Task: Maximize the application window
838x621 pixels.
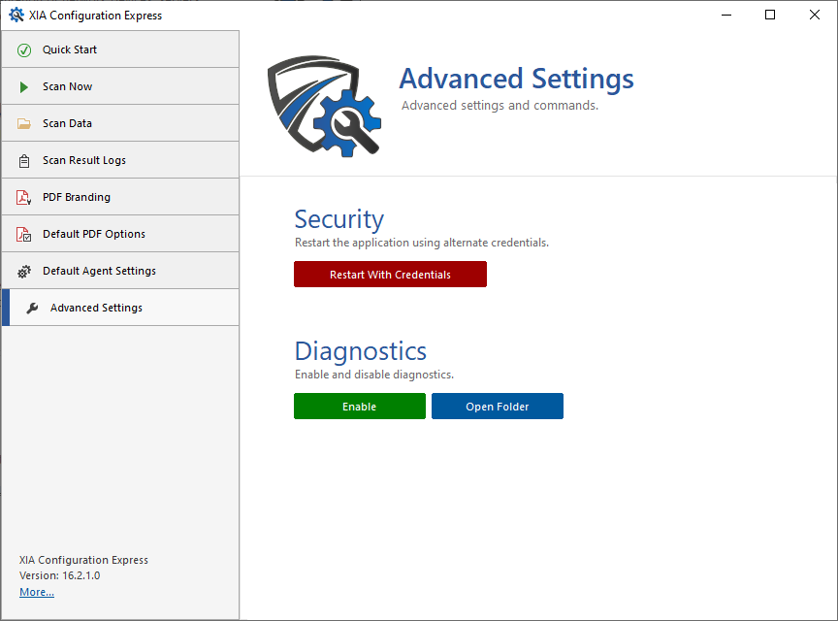Action: pos(770,15)
